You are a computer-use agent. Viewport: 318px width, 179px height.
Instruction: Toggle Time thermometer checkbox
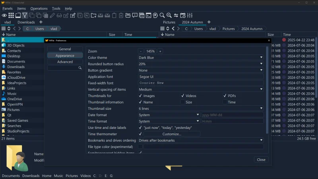[x=140, y=134]
